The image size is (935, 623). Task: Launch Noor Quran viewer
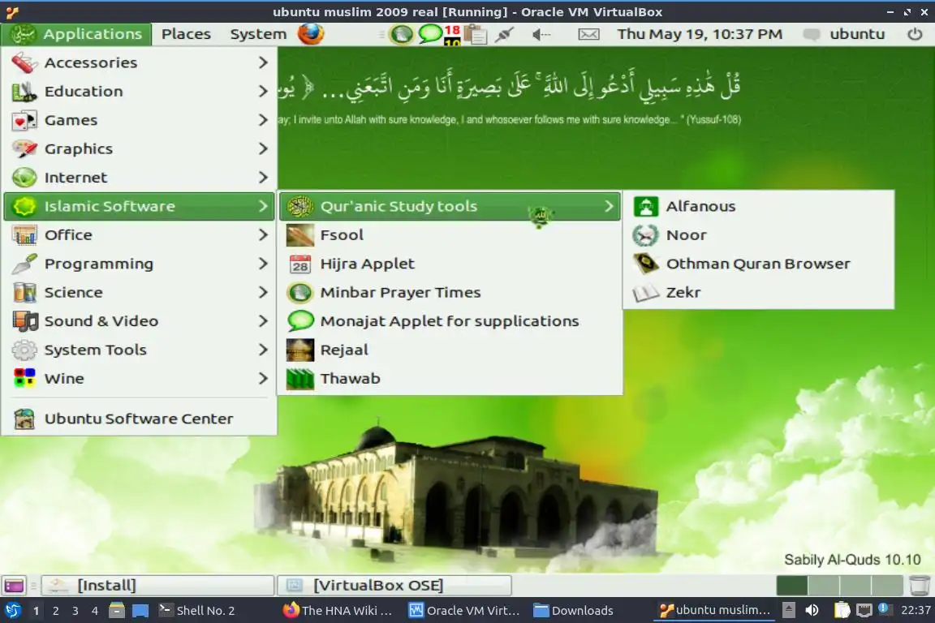point(759,235)
